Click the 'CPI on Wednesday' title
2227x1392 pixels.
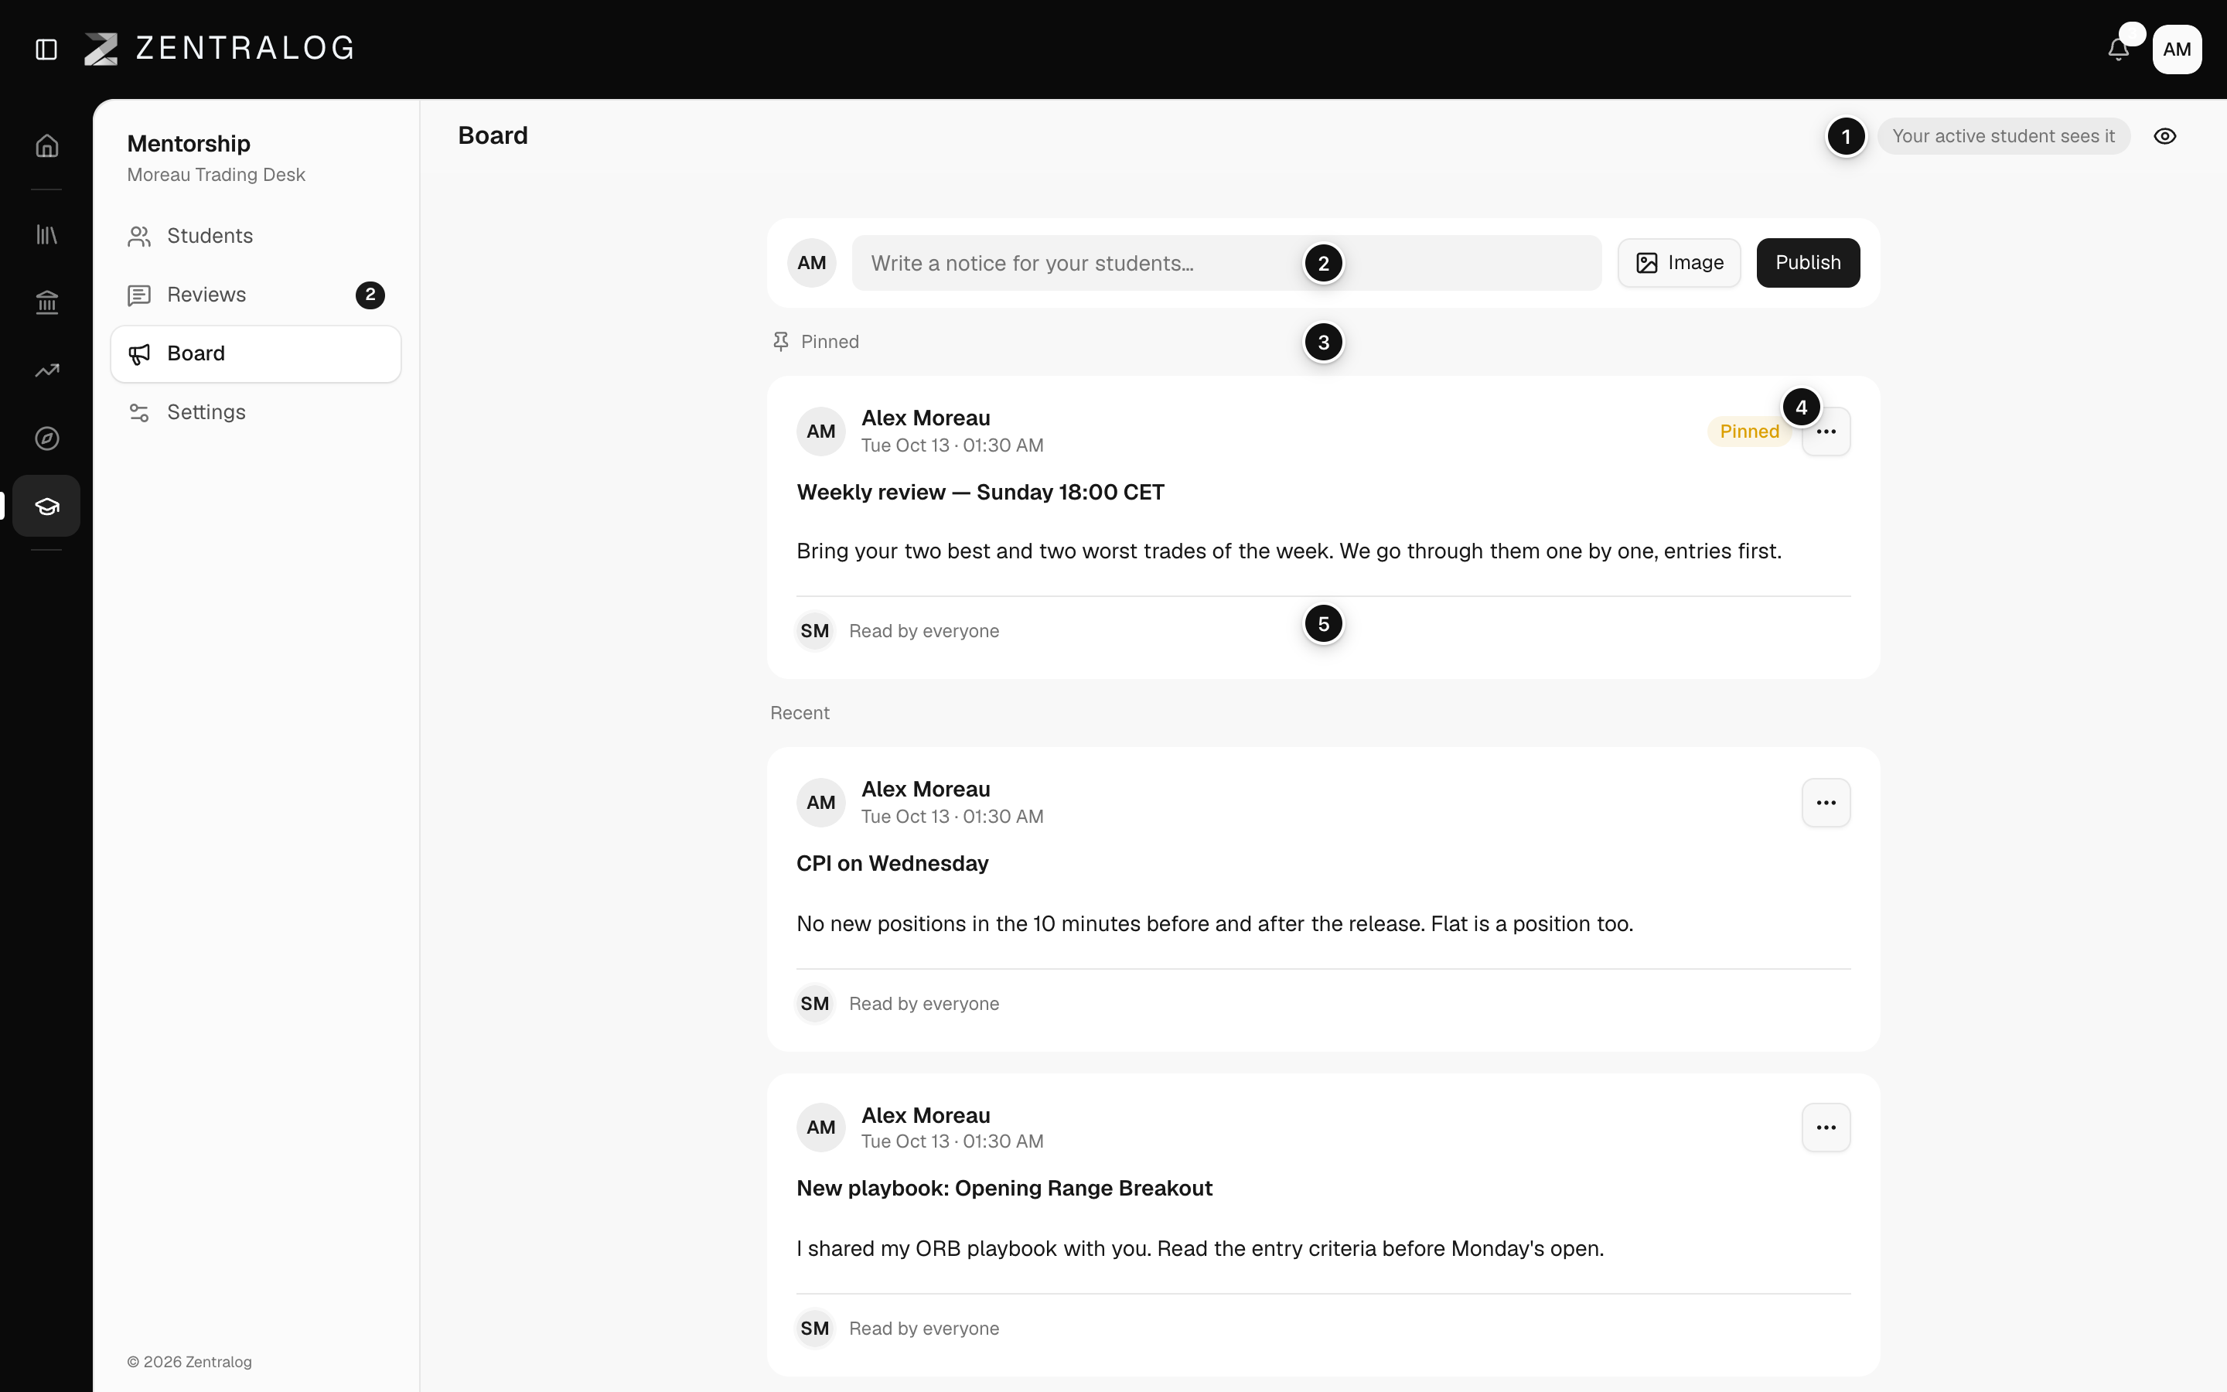(x=892, y=864)
